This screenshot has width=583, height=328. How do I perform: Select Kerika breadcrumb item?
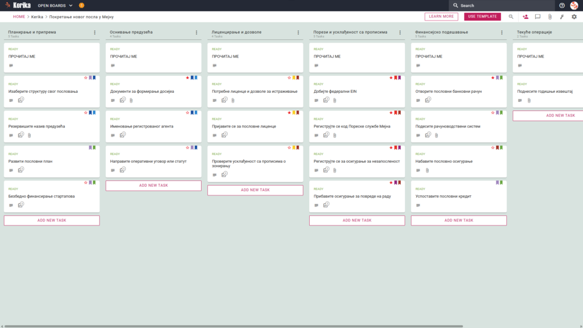[37, 17]
